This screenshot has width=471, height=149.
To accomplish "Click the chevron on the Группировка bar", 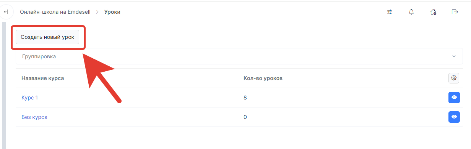I will point(454,56).
